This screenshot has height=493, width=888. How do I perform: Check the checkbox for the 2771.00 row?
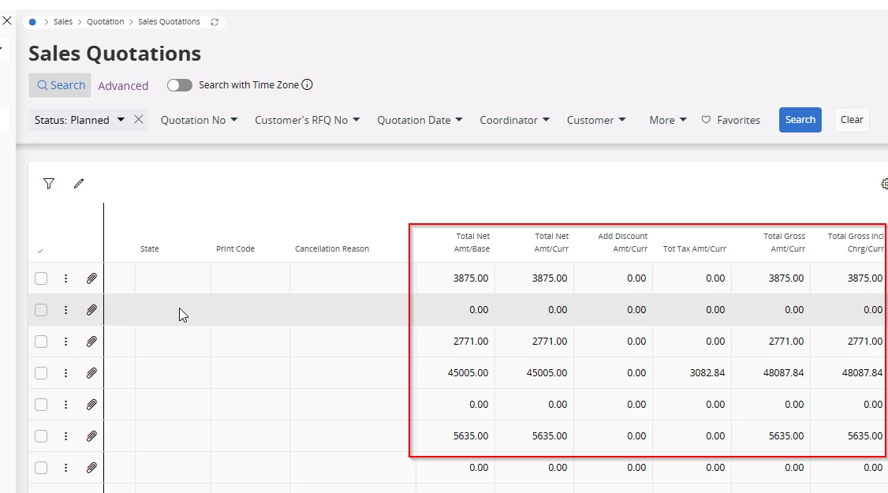[x=41, y=342]
